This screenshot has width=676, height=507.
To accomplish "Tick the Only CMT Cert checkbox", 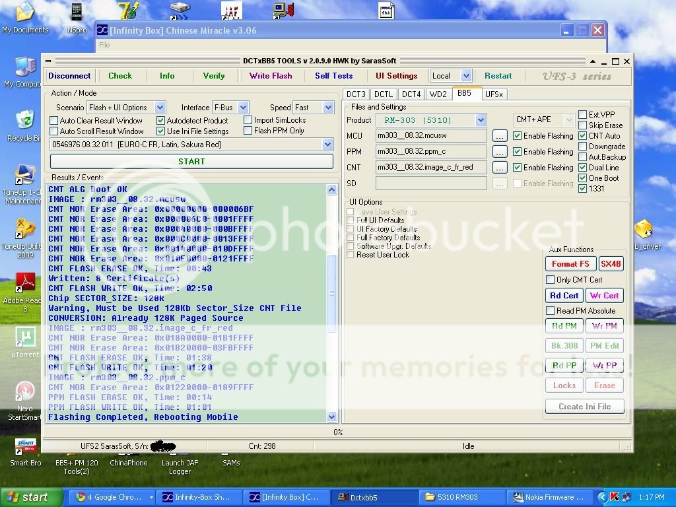I will pyautogui.click(x=550, y=280).
